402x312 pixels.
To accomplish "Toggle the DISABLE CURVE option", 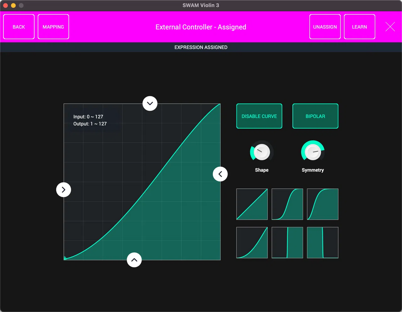I will pyautogui.click(x=259, y=116).
